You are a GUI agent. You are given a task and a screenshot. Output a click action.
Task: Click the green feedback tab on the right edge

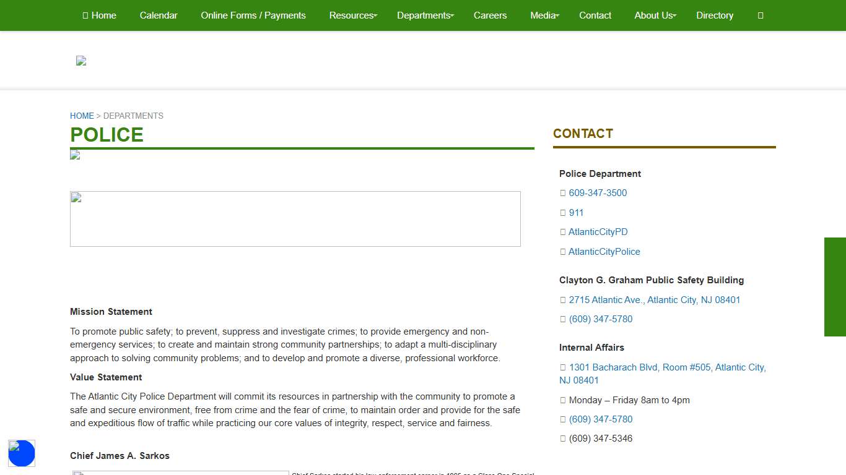click(x=835, y=287)
